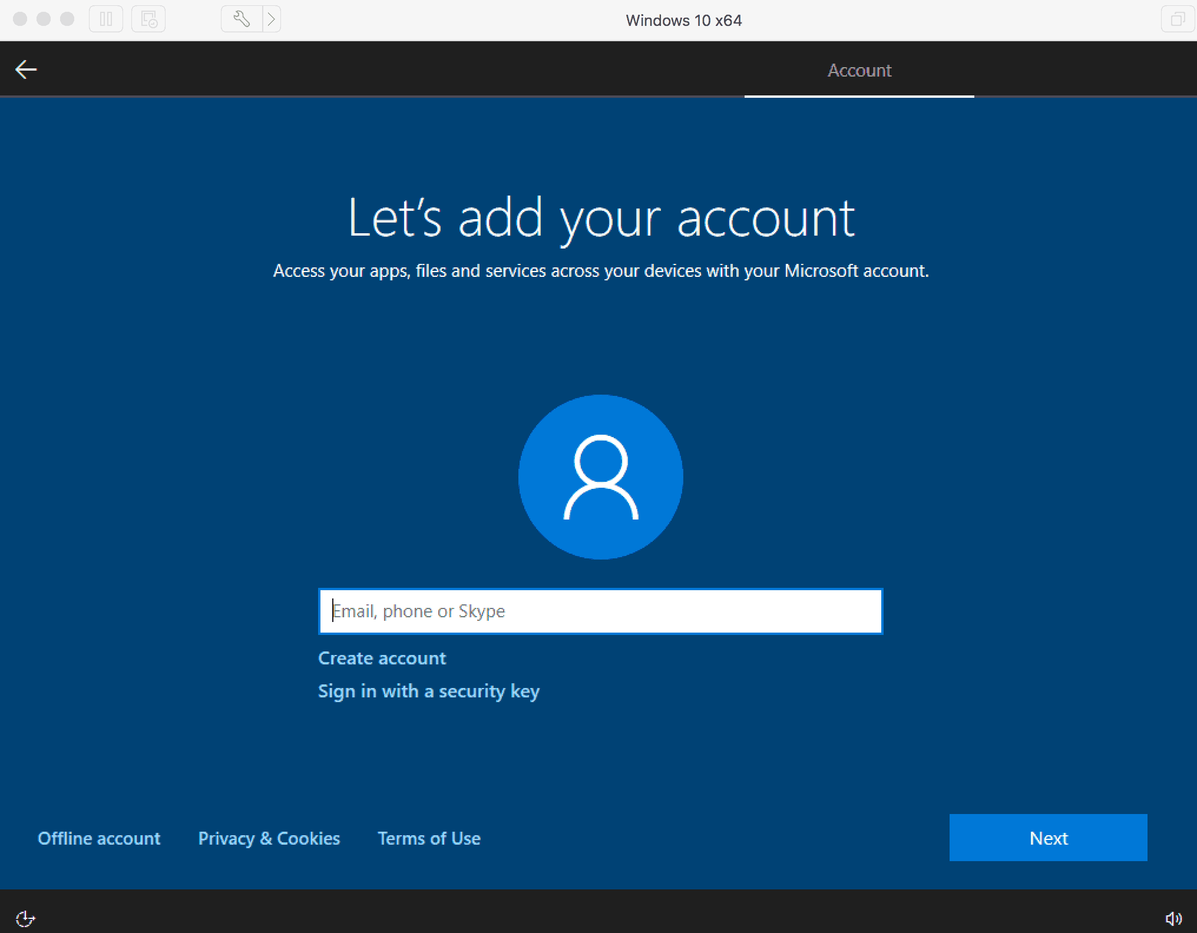The height and width of the screenshot is (933, 1197).
Task: Choose Offline account
Action: (99, 838)
